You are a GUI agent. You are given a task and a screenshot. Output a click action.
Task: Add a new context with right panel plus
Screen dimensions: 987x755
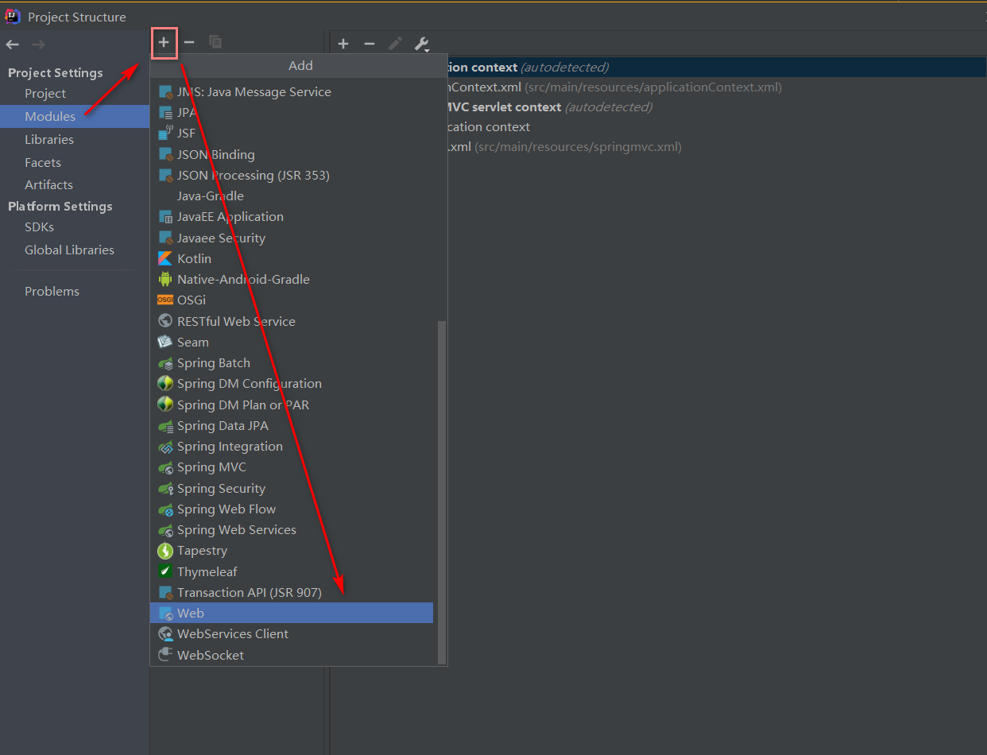pyautogui.click(x=343, y=44)
